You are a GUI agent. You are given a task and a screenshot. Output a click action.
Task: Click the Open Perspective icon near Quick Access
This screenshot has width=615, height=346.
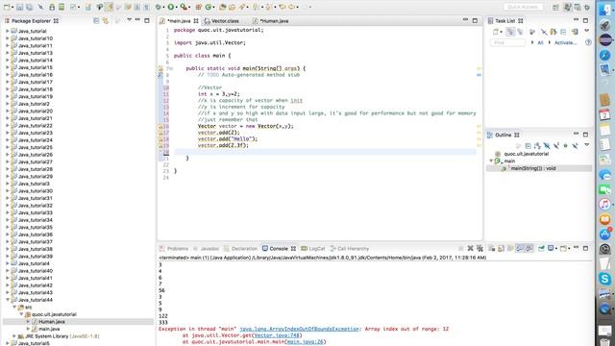tap(555, 7)
